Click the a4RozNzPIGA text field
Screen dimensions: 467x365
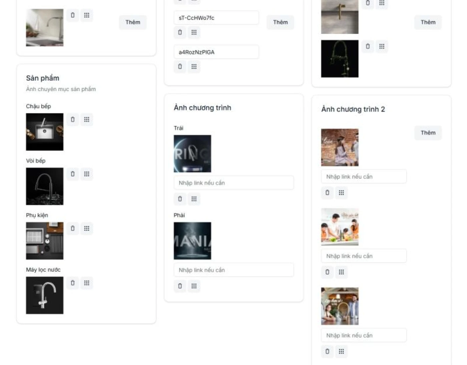(216, 52)
